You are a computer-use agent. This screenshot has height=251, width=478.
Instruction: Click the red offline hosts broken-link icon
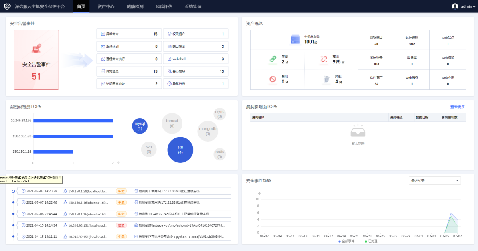pos(324,59)
